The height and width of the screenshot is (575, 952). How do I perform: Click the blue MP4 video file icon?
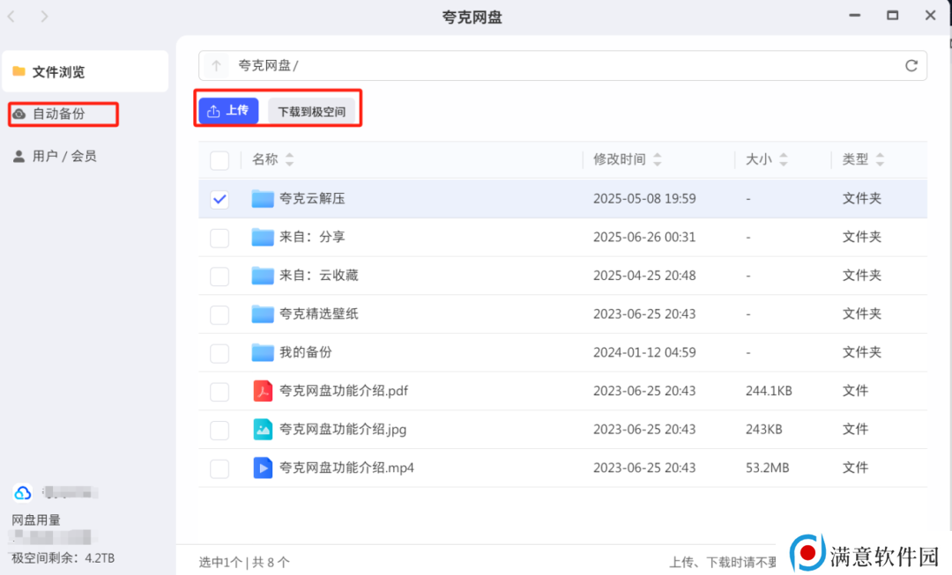263,468
